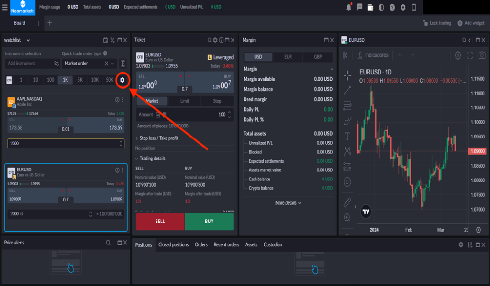Screen dimensions: 490x286
Task: Select the trend line drawing tool
Action: click(347, 90)
